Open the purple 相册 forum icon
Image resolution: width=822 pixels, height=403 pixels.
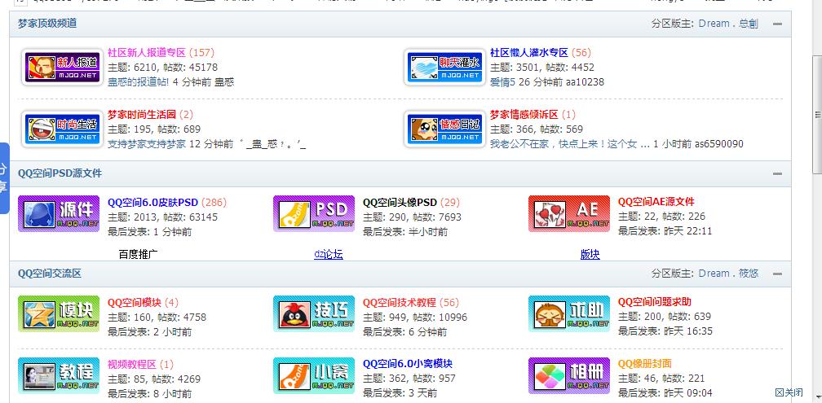click(569, 375)
